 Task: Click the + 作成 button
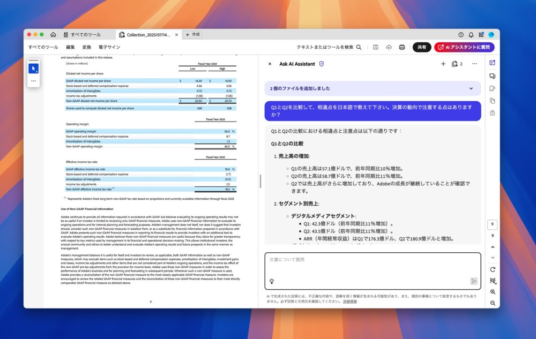(x=192, y=34)
